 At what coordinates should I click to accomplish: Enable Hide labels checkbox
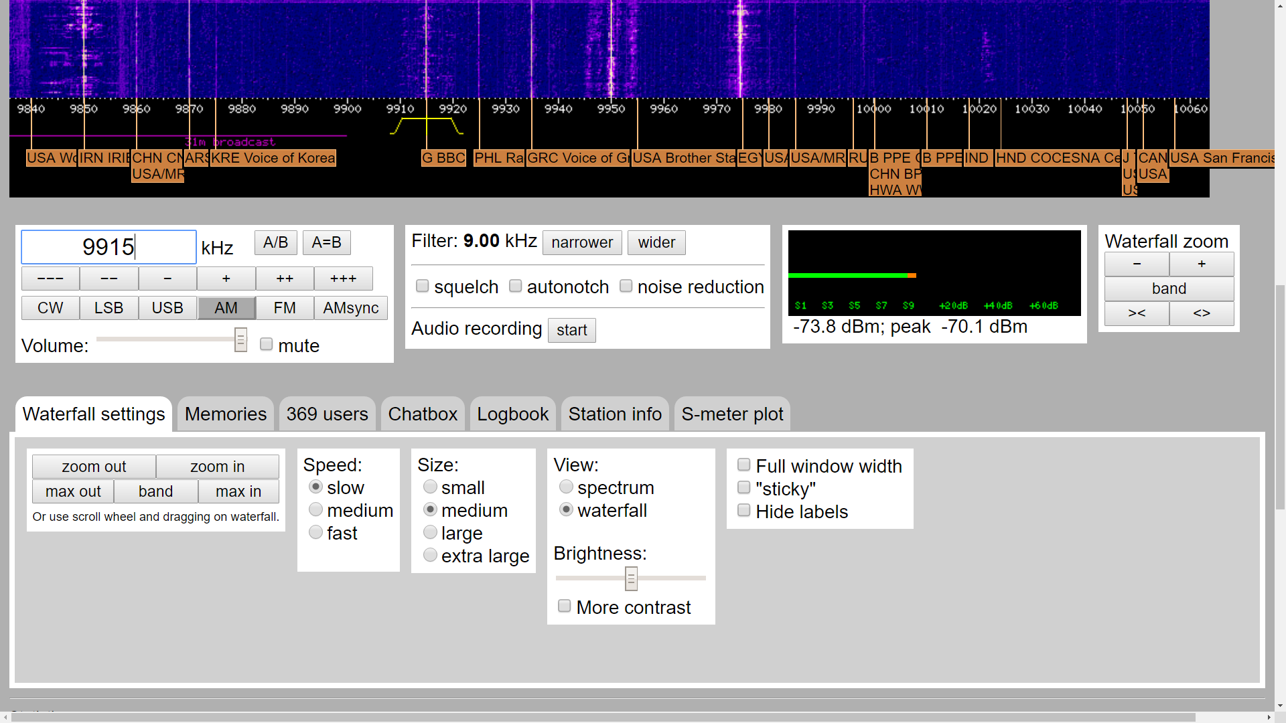click(743, 510)
